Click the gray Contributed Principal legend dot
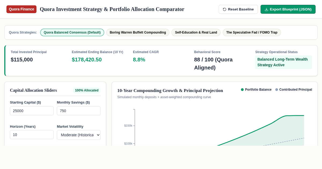Viewport: 322px width, 169px height. click(x=277, y=90)
